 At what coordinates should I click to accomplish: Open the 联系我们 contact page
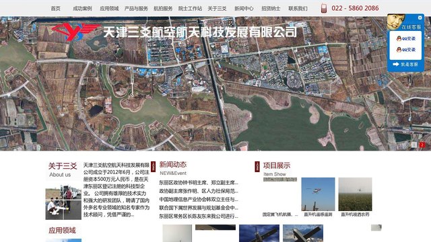[298, 9]
